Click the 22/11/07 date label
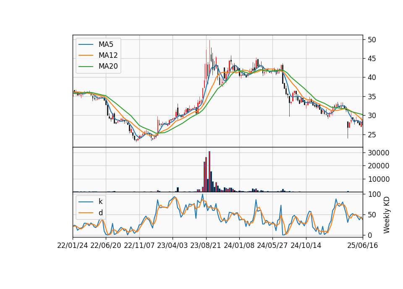 [x=139, y=246]
